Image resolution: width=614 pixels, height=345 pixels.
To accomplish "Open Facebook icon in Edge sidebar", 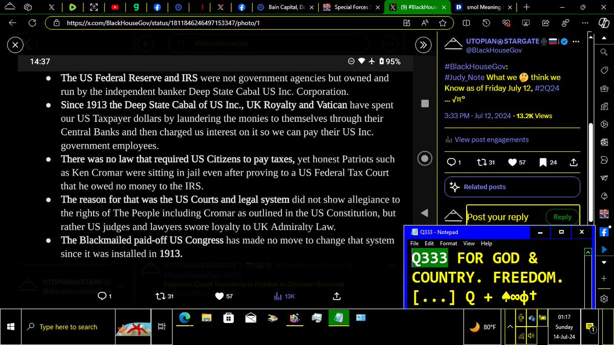I will (604, 232).
